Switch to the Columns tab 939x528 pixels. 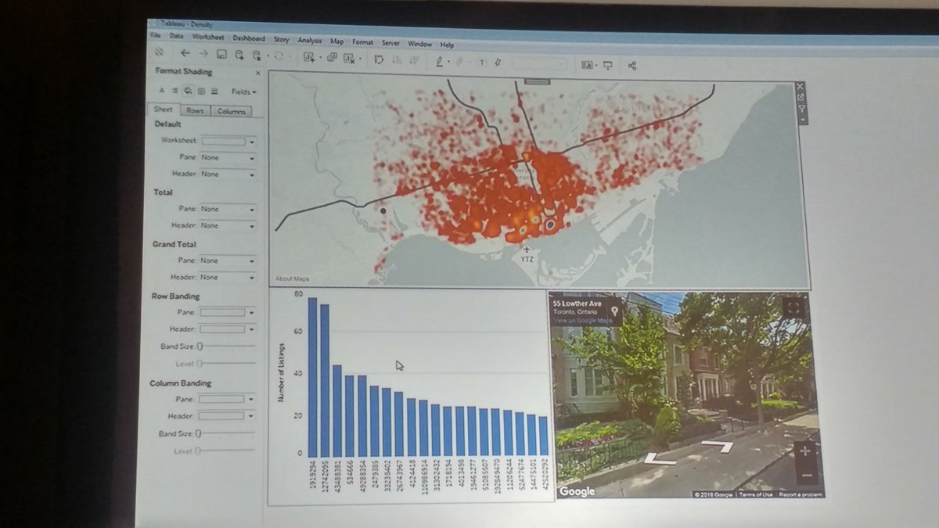pyautogui.click(x=231, y=112)
